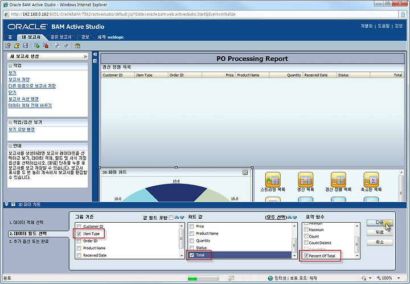Check the Order ID group checkbox
The height and width of the screenshot is (284, 410).
(x=79, y=241)
